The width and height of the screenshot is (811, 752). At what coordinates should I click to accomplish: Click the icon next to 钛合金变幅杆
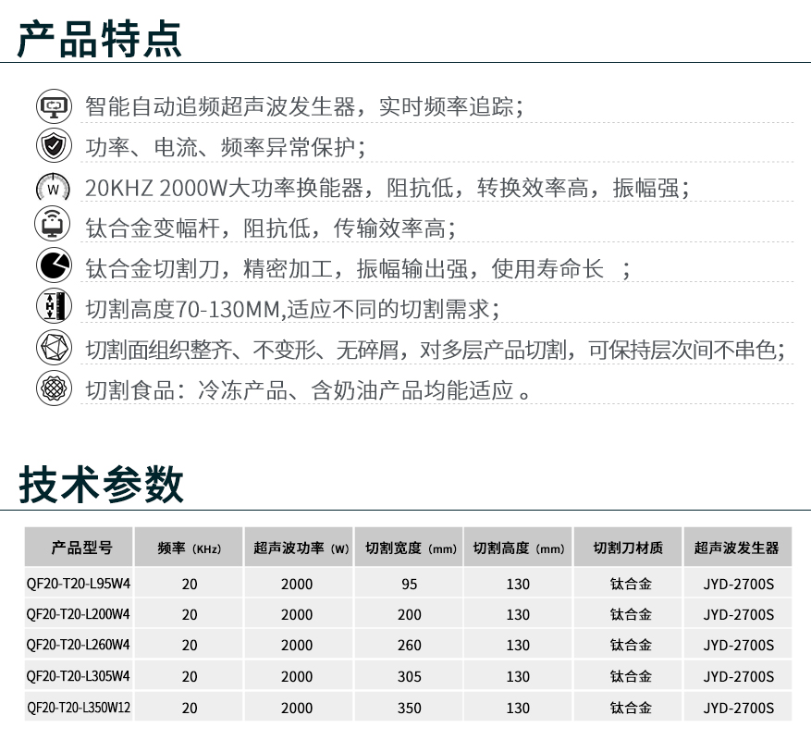point(53,227)
